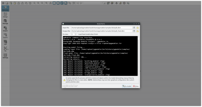Decrease the Fix tries count with the down arrow
This screenshot has height=107, width=202.
tap(75, 35)
